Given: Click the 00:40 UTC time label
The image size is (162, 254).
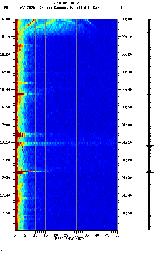Looking at the screenshot, I should [x=127, y=90].
